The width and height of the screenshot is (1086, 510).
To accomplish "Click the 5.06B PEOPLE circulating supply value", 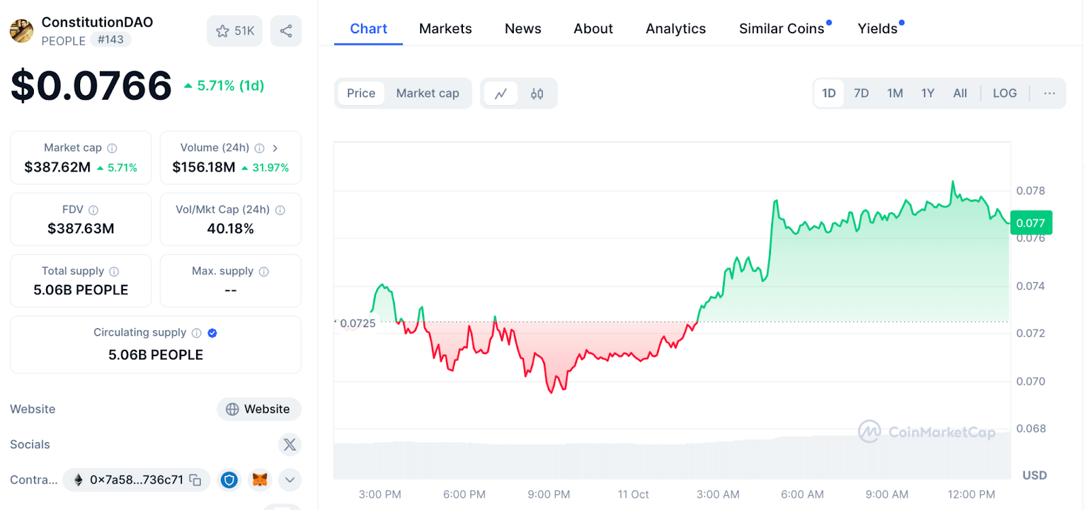I will point(156,355).
